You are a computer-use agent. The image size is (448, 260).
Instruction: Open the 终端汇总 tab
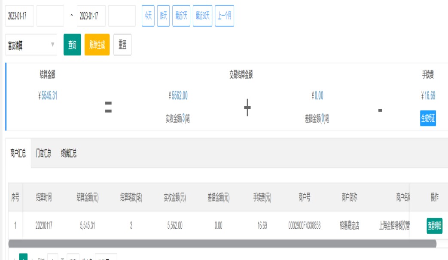(69, 153)
